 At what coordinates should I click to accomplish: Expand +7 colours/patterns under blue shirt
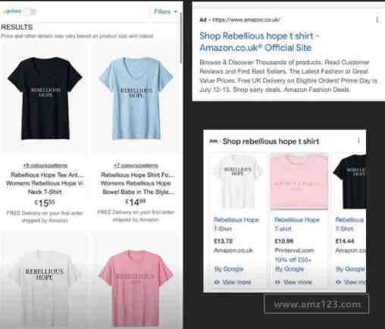point(136,166)
